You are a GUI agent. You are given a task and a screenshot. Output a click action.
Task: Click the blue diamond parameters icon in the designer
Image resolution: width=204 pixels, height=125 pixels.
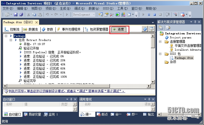(145, 29)
